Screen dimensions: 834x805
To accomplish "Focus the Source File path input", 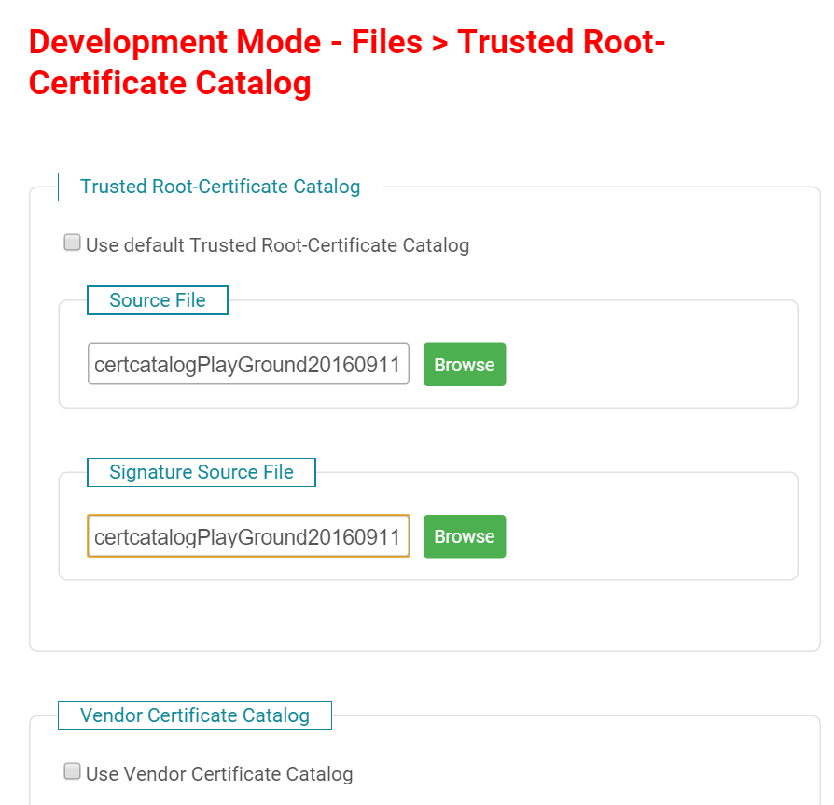I will click(x=248, y=364).
